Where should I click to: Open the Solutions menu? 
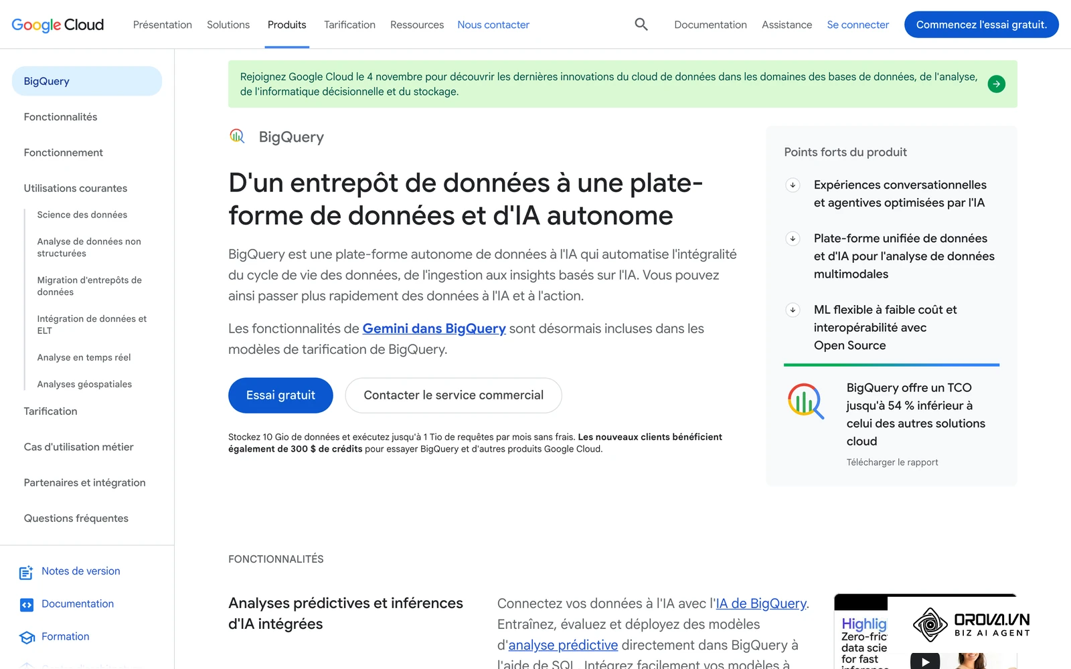pos(228,25)
